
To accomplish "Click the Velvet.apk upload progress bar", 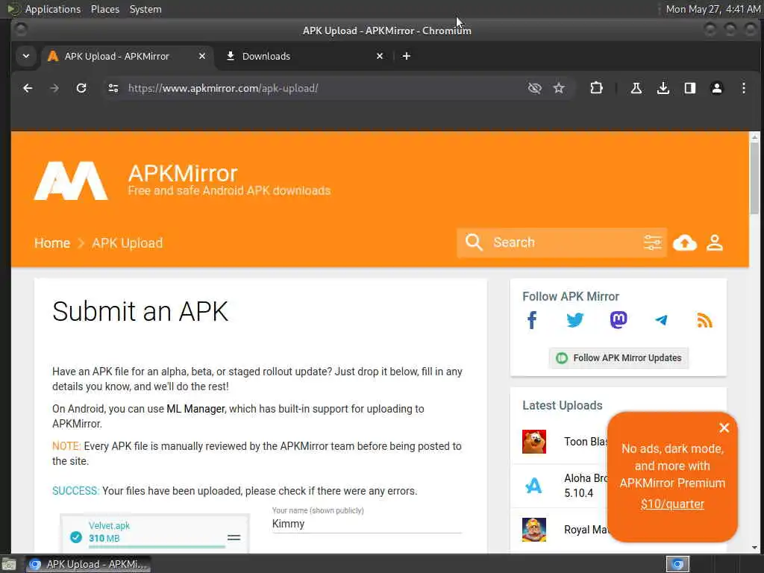I will pos(157,547).
